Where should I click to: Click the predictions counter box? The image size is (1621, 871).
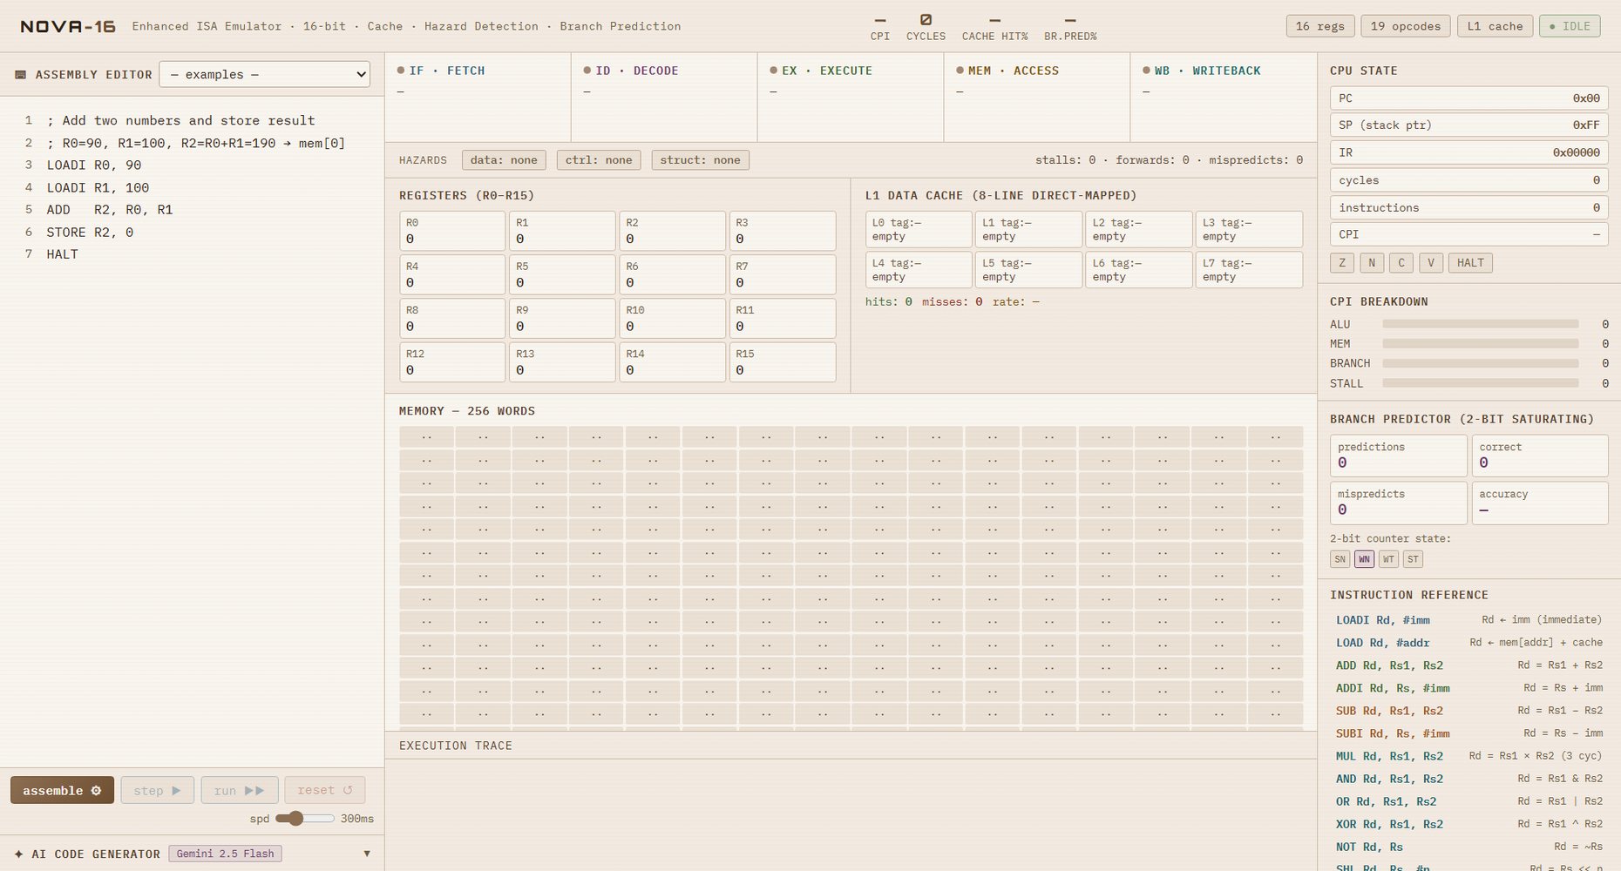click(x=1399, y=456)
